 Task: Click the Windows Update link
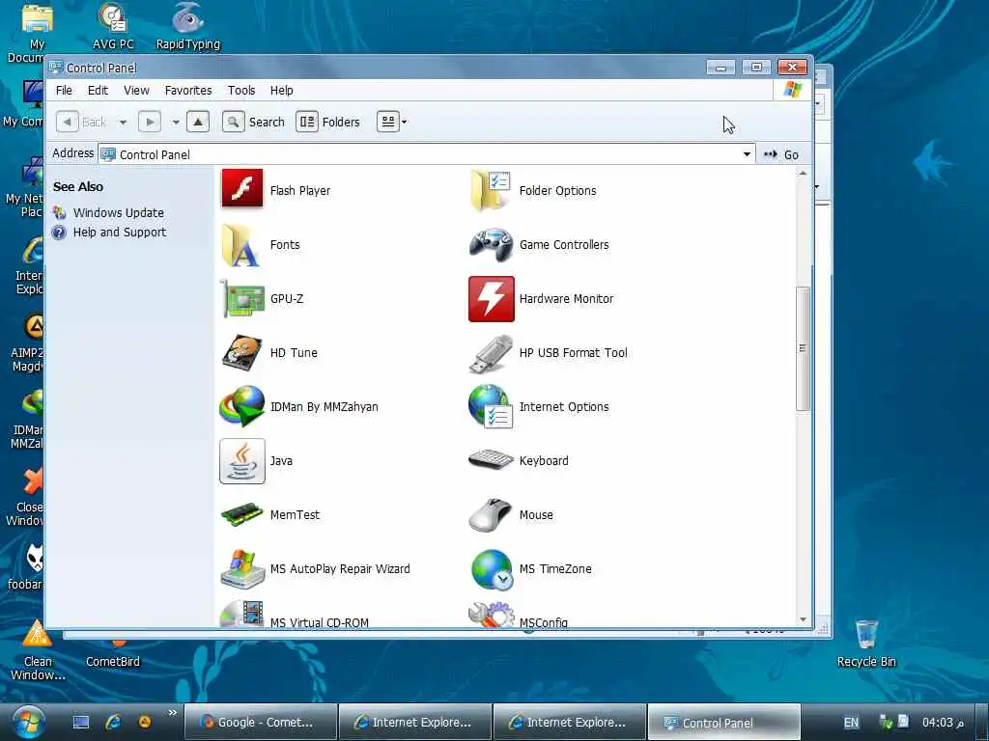pyautogui.click(x=119, y=213)
